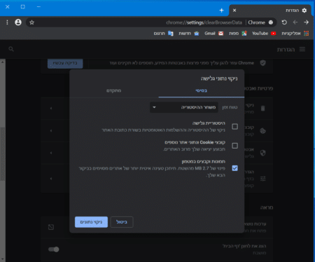Close the settings tab

234,11
